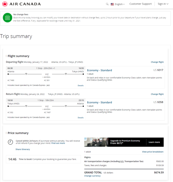173x182 pixels.
Task: Click the AIR CANADA wordmark
Action: point(25,4)
